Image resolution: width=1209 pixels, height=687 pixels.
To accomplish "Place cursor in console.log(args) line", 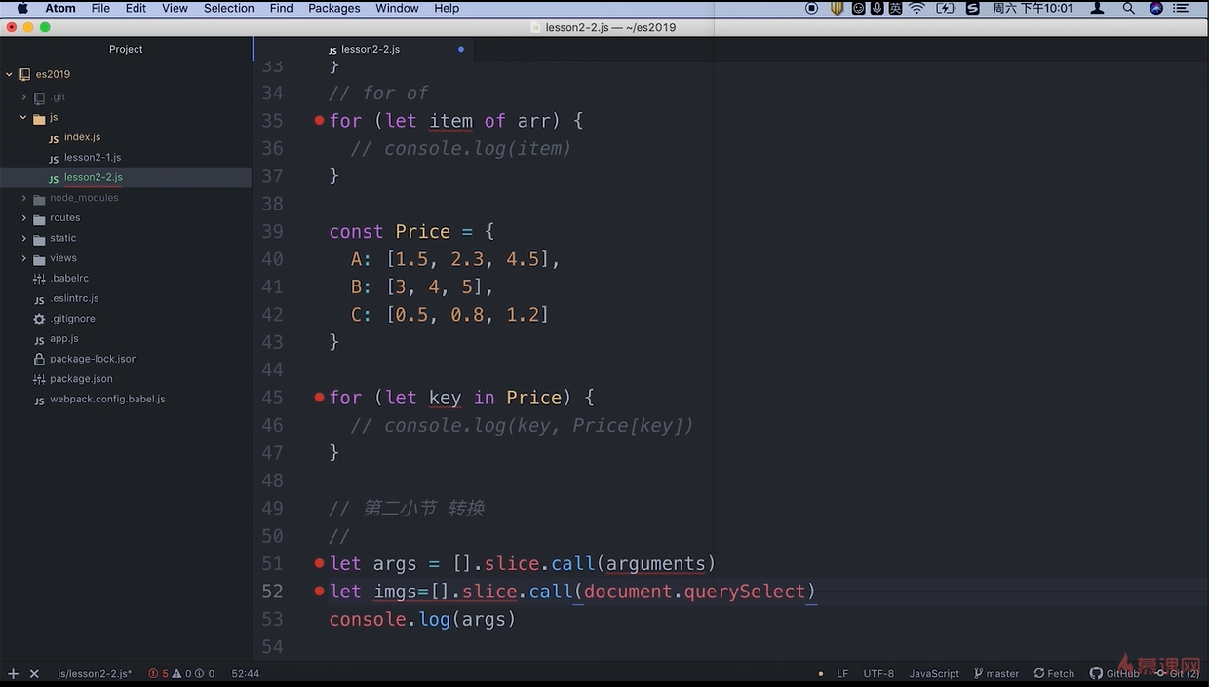I will (x=422, y=619).
